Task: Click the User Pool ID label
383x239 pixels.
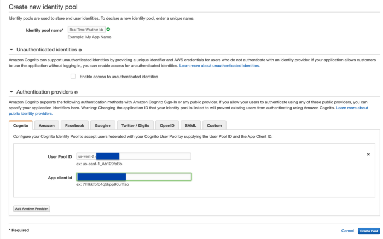Action: tap(60, 157)
